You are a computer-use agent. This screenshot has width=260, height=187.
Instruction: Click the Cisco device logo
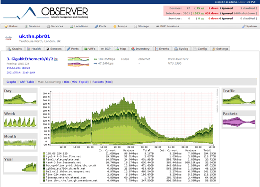9,38
